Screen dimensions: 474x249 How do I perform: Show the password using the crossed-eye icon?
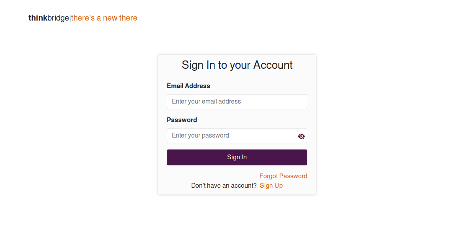point(301,136)
